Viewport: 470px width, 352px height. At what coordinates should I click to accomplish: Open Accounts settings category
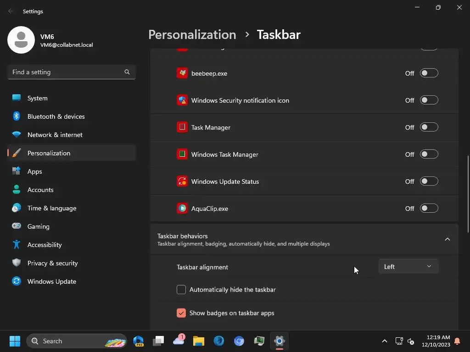pos(72,190)
